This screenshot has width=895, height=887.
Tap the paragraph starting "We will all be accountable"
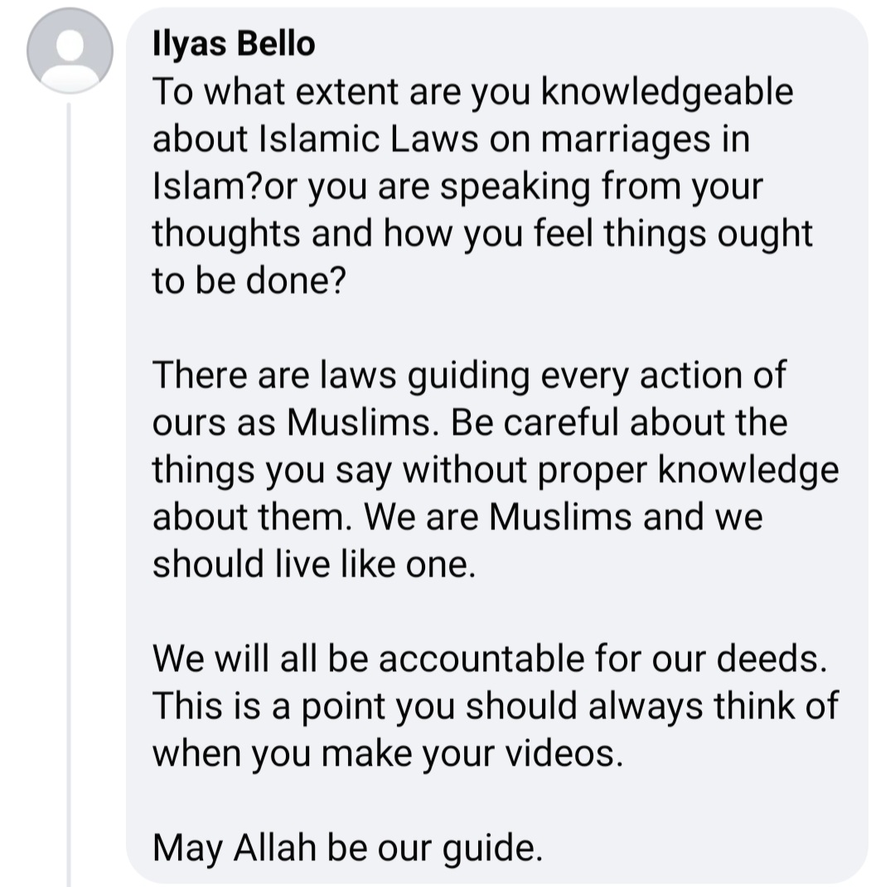click(495, 705)
